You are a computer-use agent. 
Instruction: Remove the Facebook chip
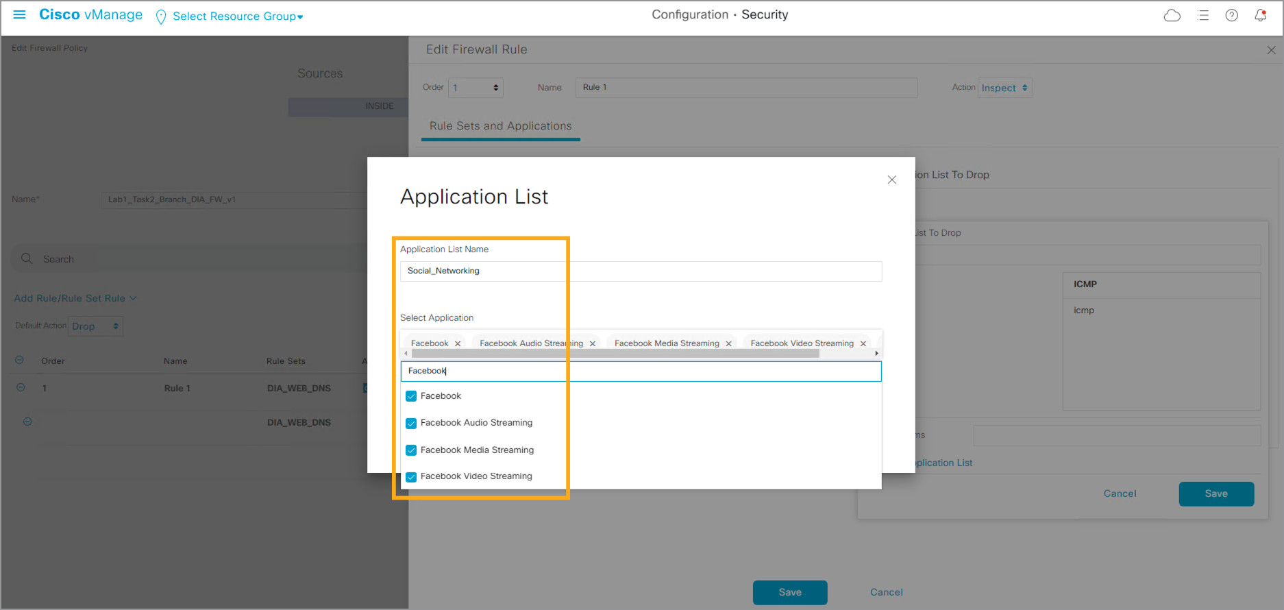pos(458,343)
